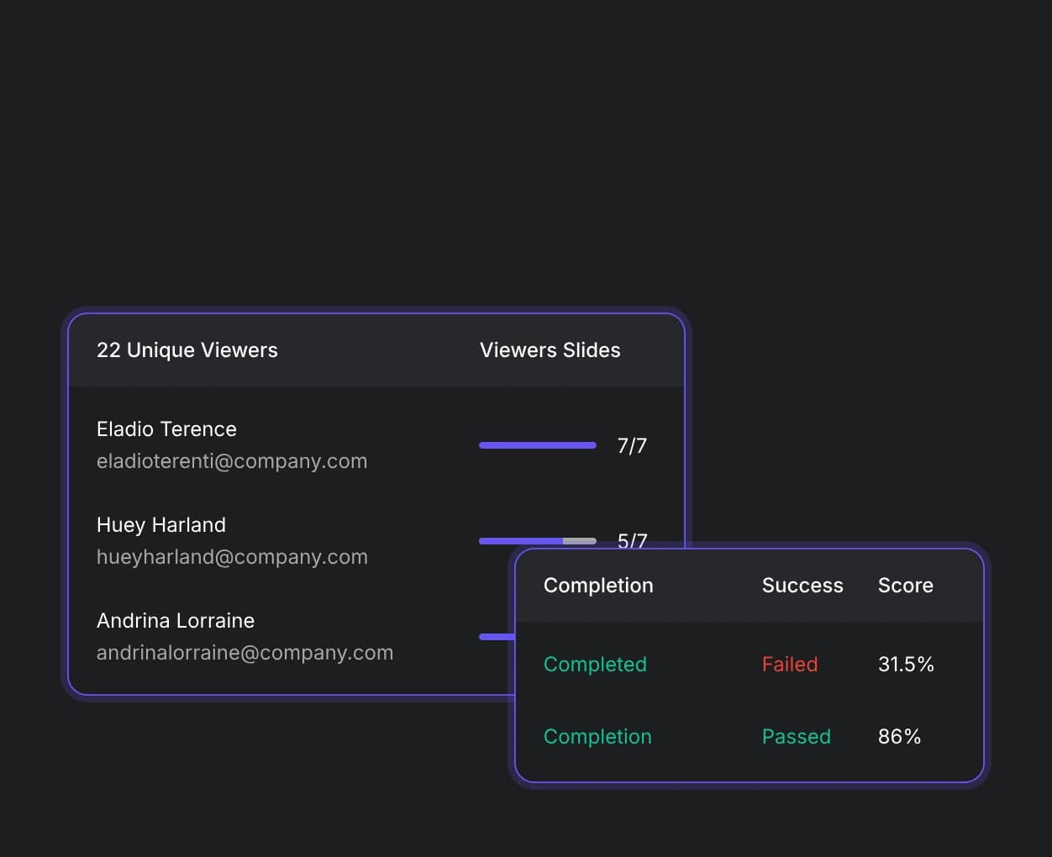This screenshot has width=1052, height=857.
Task: Click the red Failed status
Action: [790, 665]
